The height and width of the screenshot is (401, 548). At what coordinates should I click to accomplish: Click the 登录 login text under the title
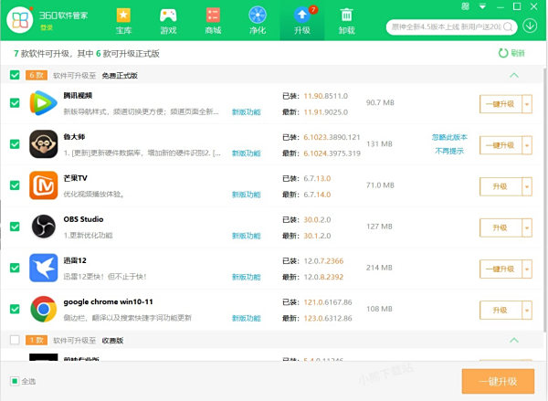[x=47, y=27]
